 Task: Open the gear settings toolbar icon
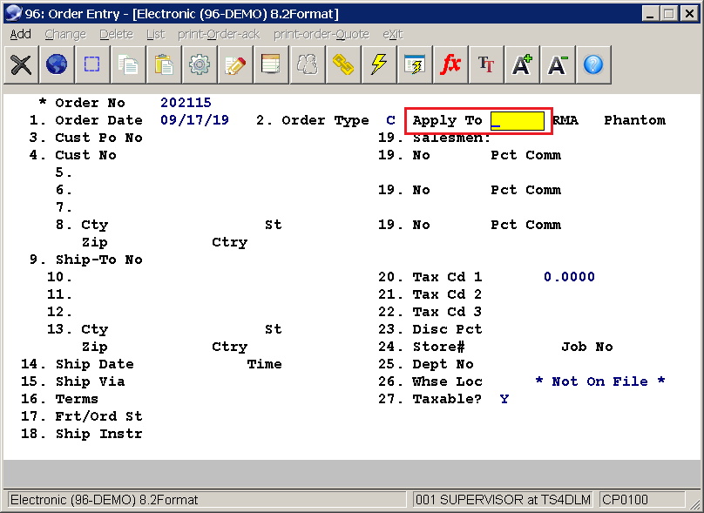(200, 64)
